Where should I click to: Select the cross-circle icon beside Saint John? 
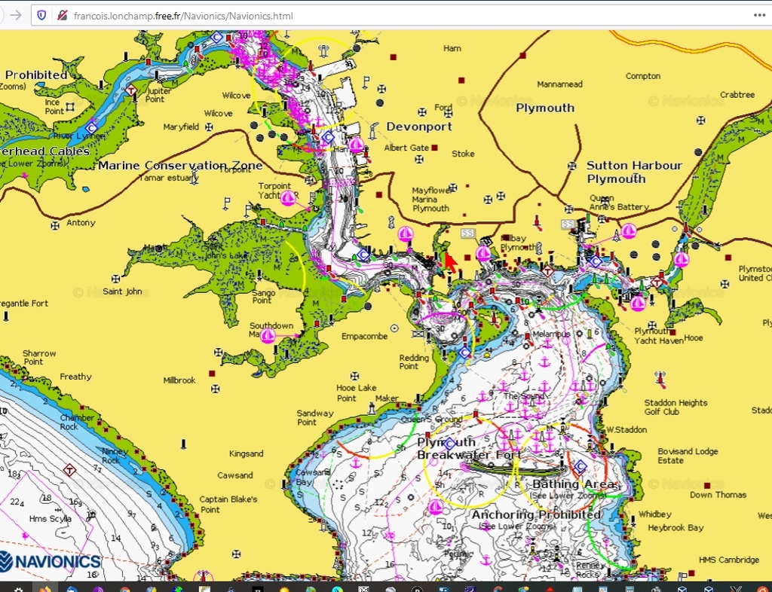[x=115, y=279]
